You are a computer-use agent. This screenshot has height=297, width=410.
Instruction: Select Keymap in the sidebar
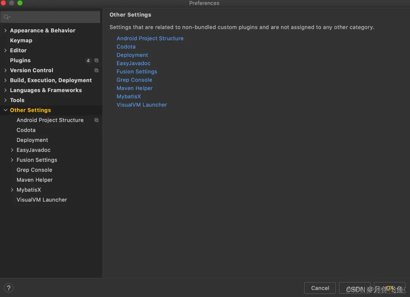(x=21, y=41)
